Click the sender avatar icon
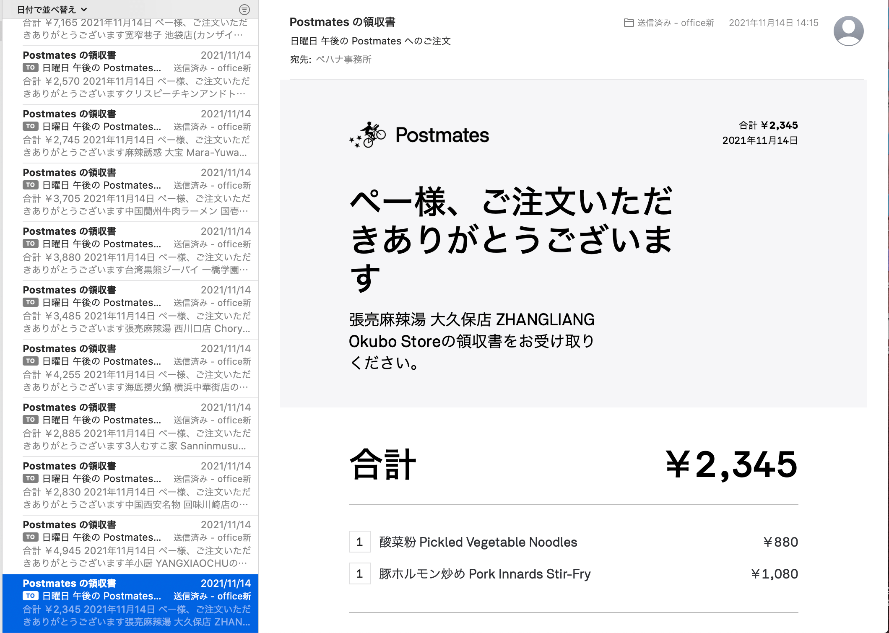Viewport: 889px width, 633px height. click(x=848, y=31)
